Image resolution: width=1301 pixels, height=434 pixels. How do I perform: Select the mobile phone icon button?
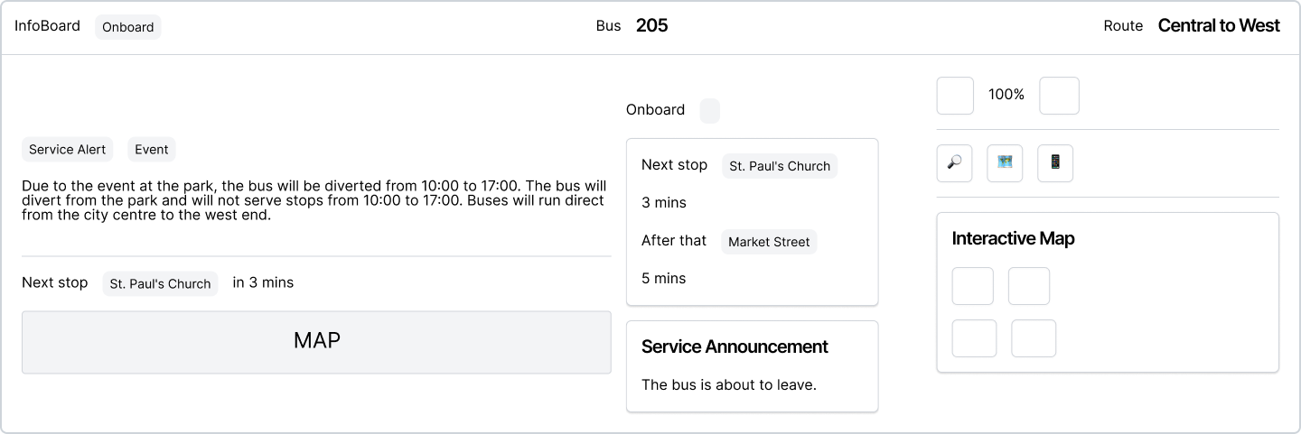coord(1055,163)
